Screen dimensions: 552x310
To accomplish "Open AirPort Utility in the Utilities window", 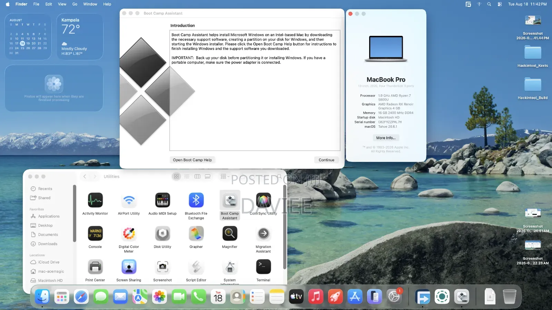I will coord(129,200).
